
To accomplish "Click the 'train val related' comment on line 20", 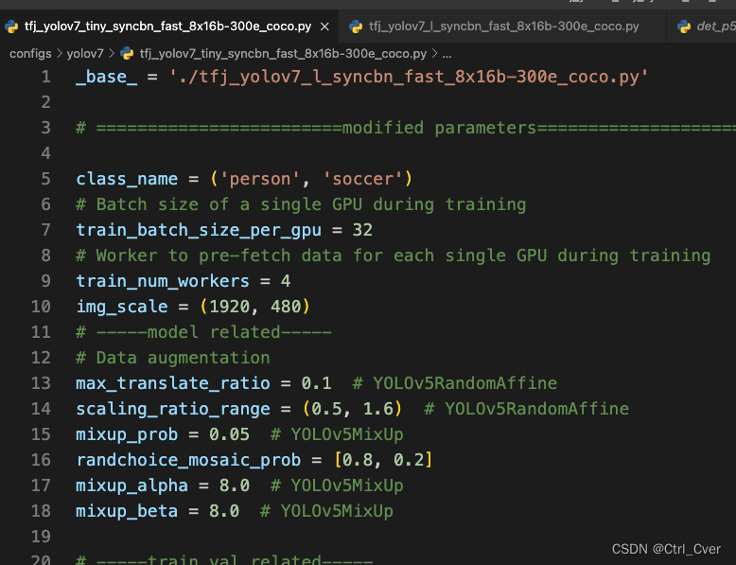I will point(224,560).
